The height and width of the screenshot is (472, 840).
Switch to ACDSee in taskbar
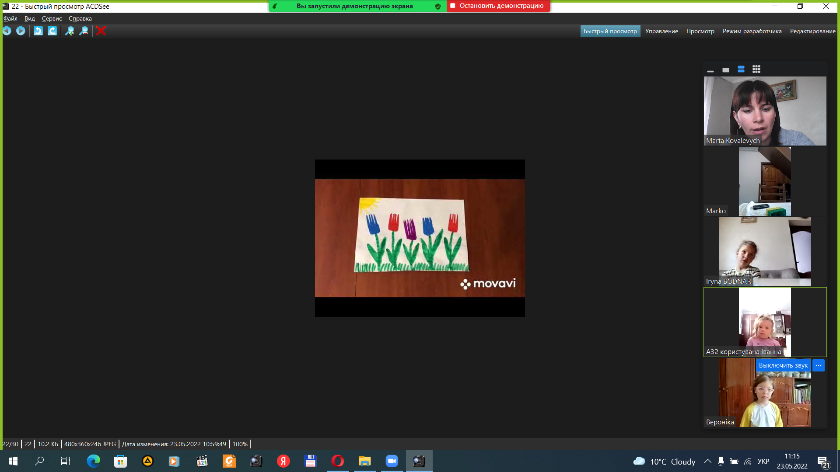click(x=419, y=461)
